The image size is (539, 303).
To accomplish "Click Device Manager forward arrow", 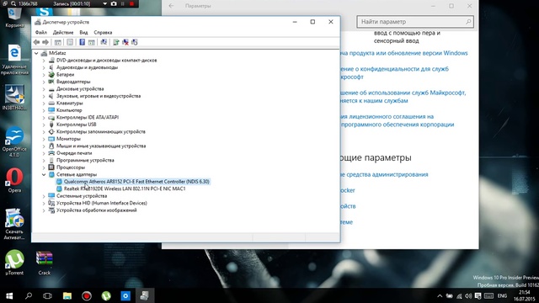I will pos(45,42).
